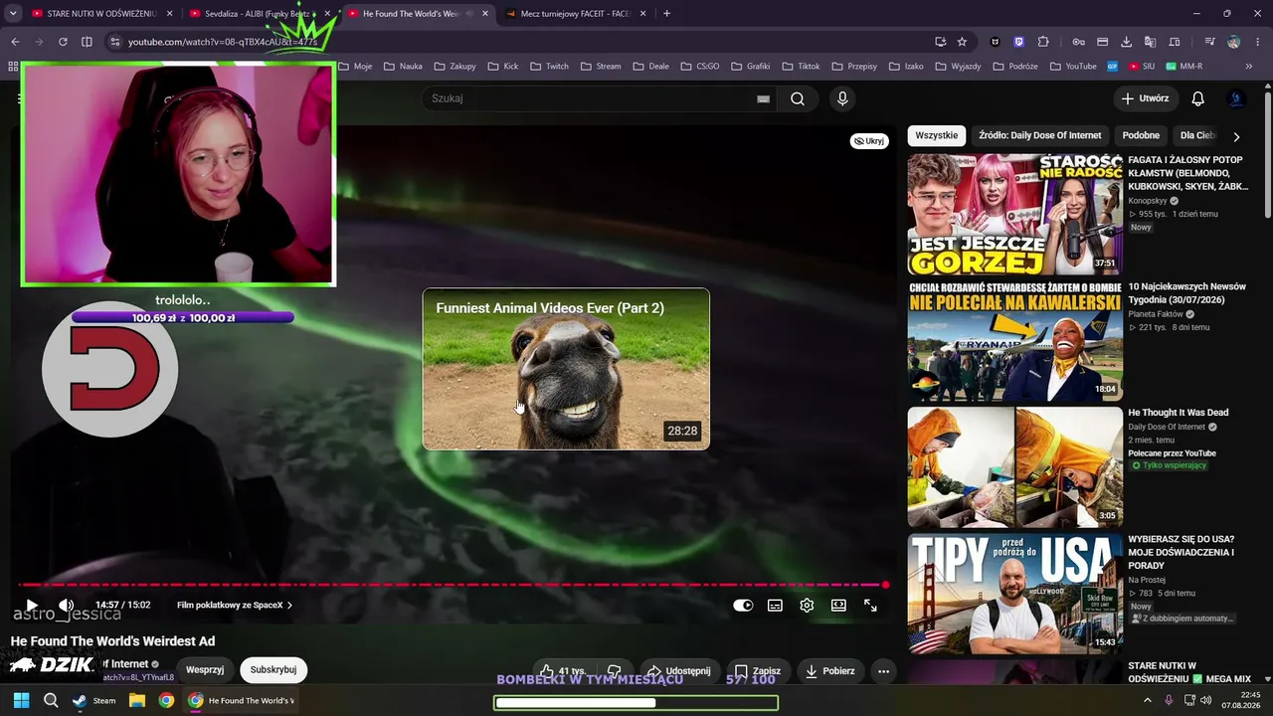Open browser Downloads icon
The height and width of the screenshot is (716, 1273).
[x=1126, y=42]
